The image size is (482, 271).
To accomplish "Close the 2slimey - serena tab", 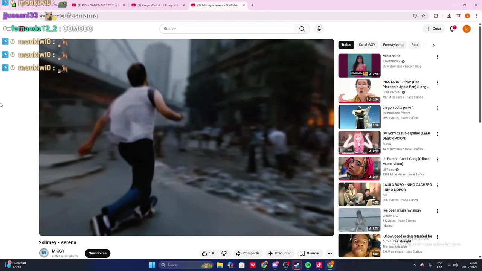I will coord(243,5).
